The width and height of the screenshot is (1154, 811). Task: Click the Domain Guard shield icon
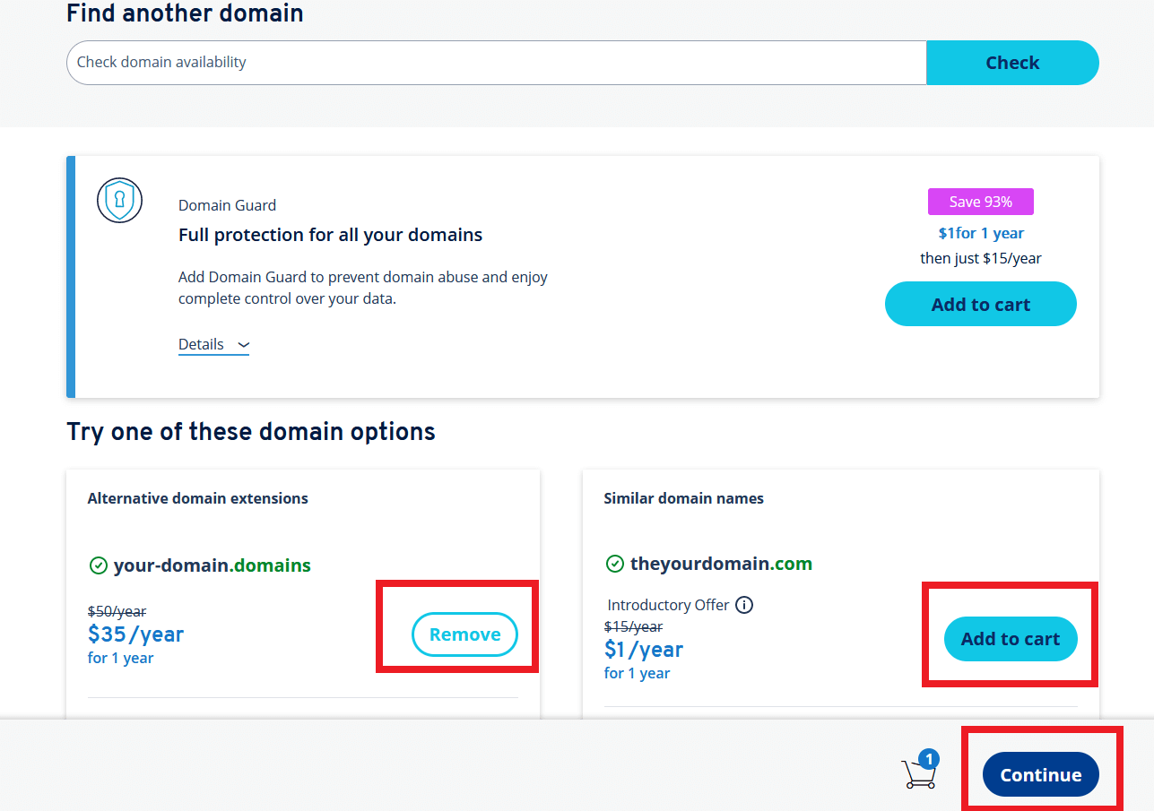[119, 201]
